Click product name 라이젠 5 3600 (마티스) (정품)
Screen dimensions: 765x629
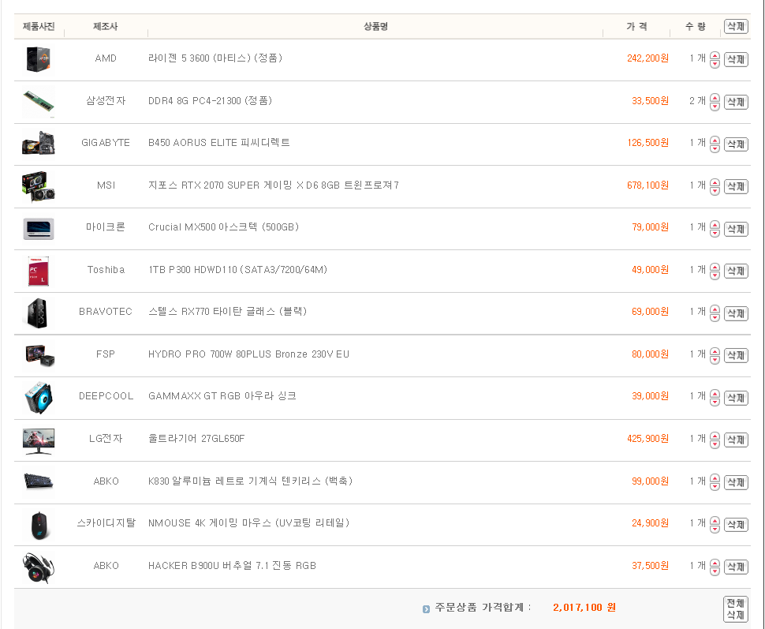(x=215, y=58)
